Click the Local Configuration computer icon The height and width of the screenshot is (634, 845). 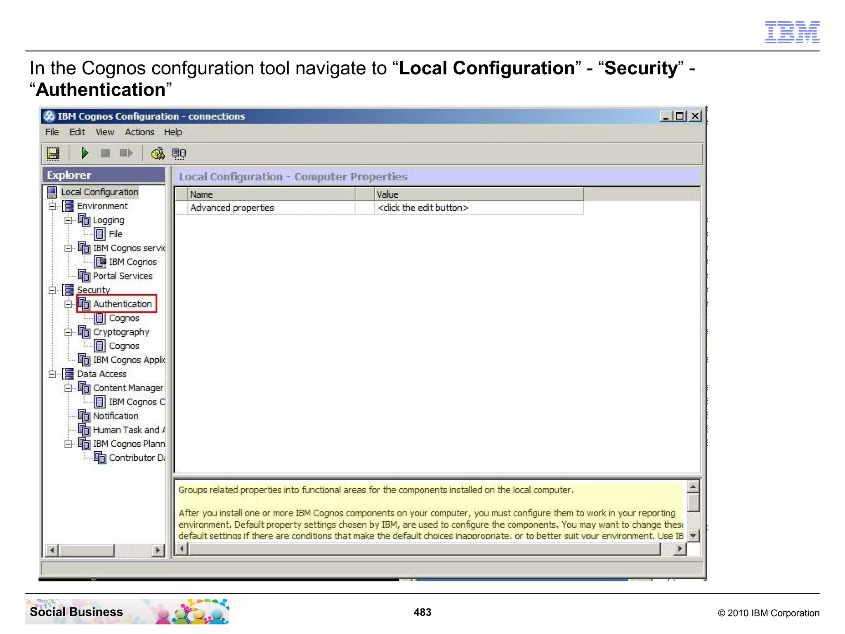(x=52, y=192)
